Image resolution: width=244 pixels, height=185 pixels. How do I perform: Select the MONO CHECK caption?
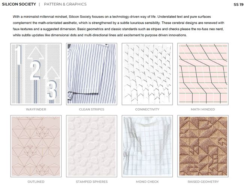147,182
